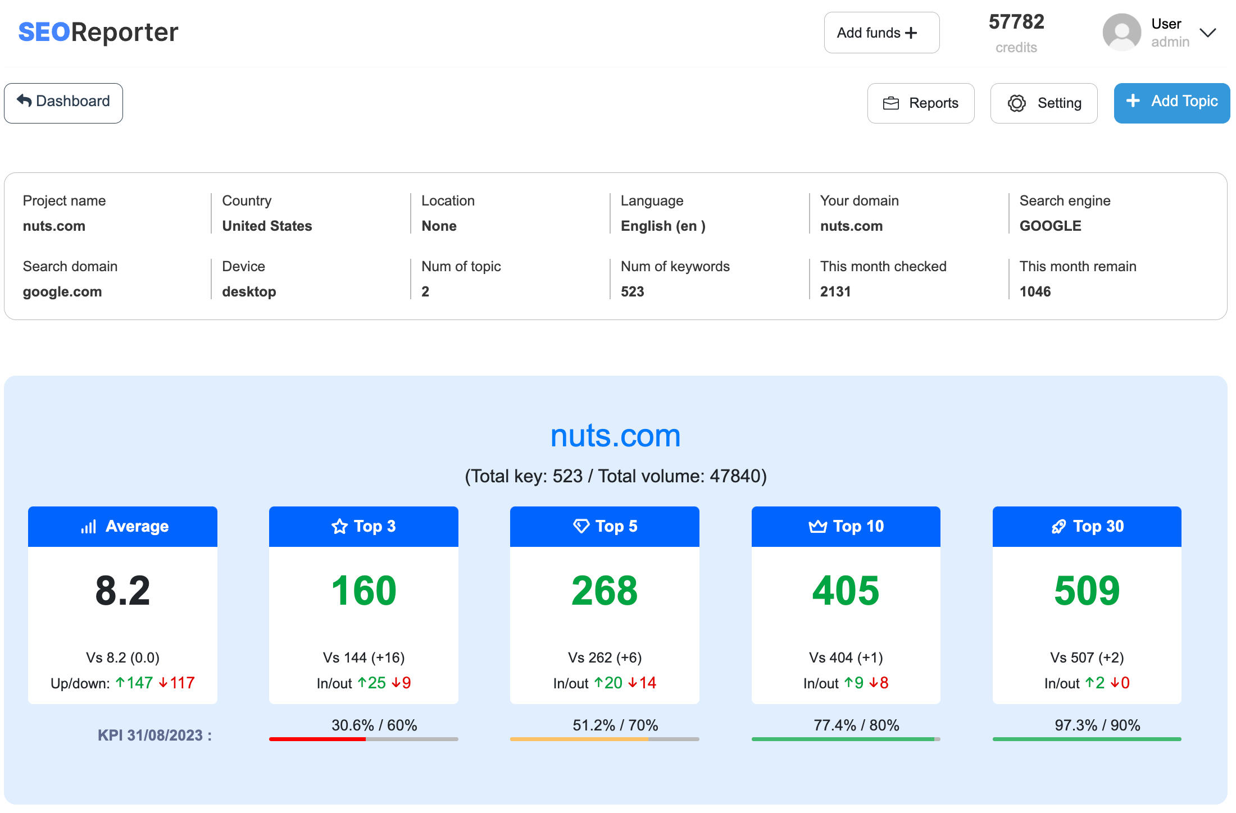
Task: Click Vs 404 (+1) in Top 10
Action: (x=846, y=657)
